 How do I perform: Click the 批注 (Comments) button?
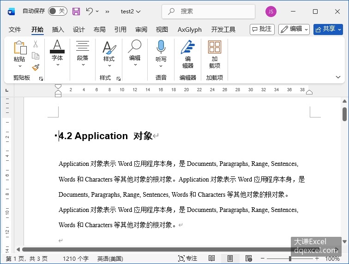click(262, 29)
